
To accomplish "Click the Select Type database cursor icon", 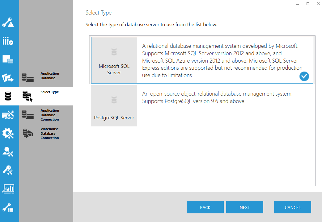I will pyautogui.click(x=28, y=96).
